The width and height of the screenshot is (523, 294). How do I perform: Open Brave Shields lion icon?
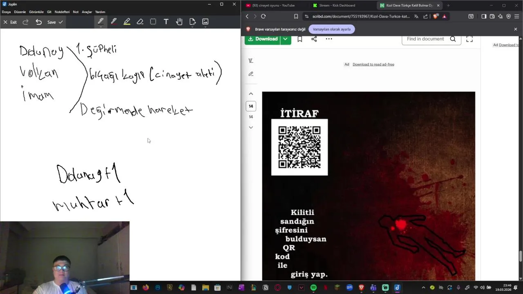click(x=436, y=16)
